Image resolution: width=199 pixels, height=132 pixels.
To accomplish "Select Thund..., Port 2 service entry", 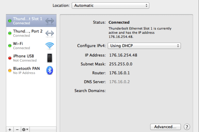I will point(31,33).
